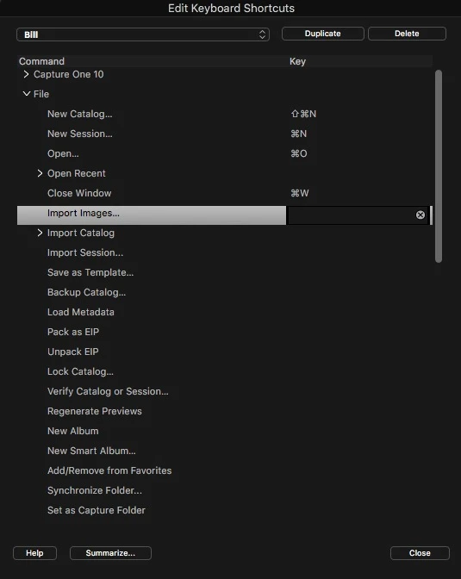Select the New Album command
461x579 pixels.
click(73, 431)
